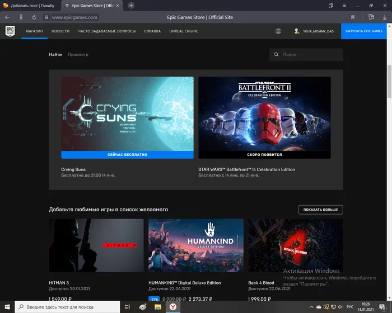Open STAR WARS Battlefront II Celebration Edition link

coord(247,169)
